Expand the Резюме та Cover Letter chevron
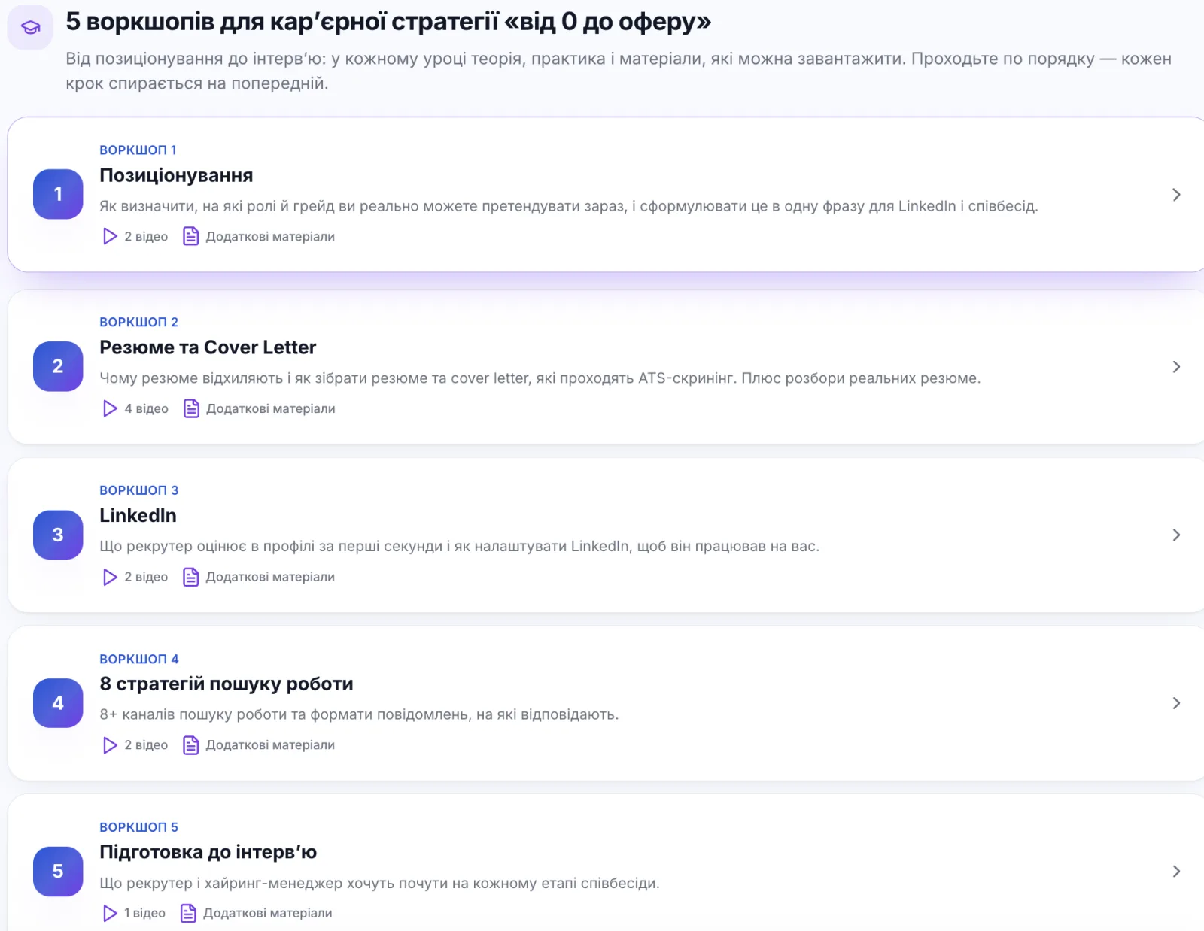Viewport: 1204px width, 931px height. point(1176,367)
